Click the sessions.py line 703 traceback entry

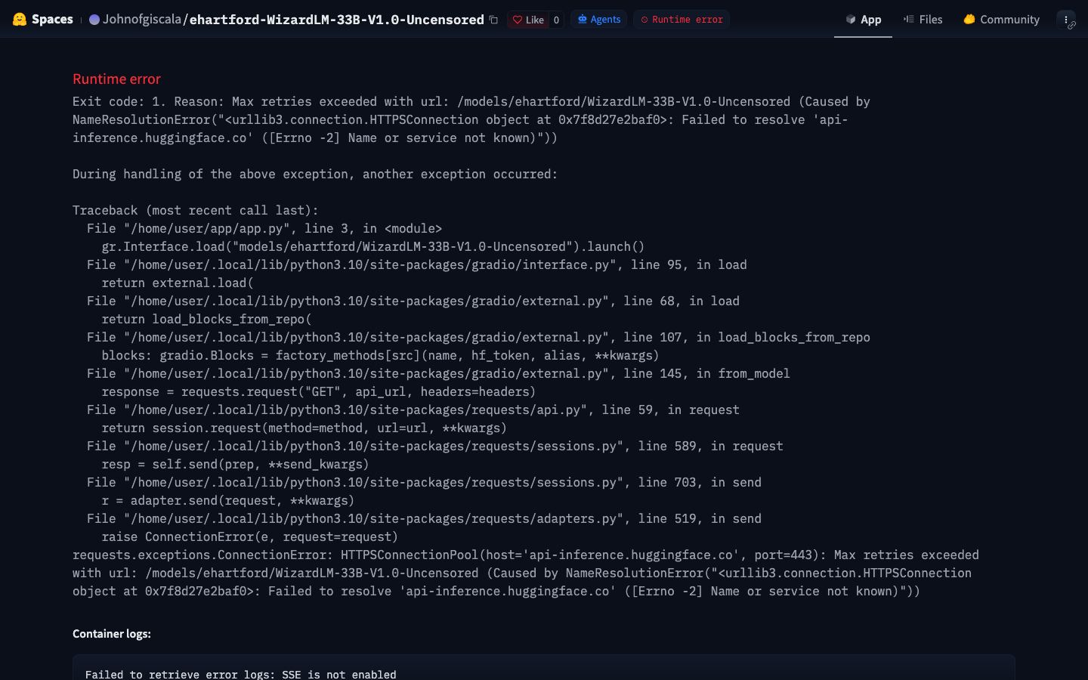coord(424,482)
